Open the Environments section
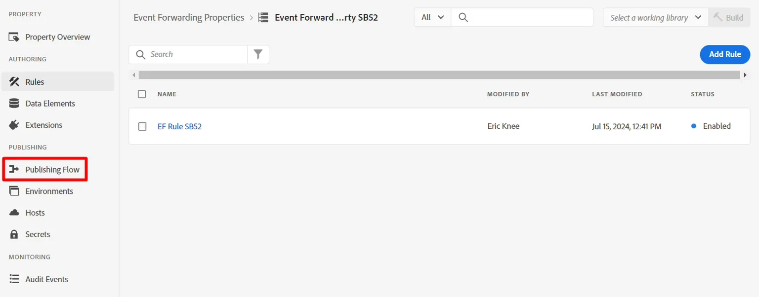Viewport: 759px width, 297px height. [58, 191]
